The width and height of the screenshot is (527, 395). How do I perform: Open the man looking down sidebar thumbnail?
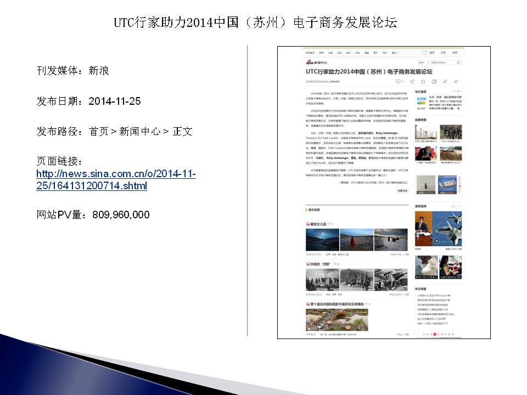[x=426, y=154]
